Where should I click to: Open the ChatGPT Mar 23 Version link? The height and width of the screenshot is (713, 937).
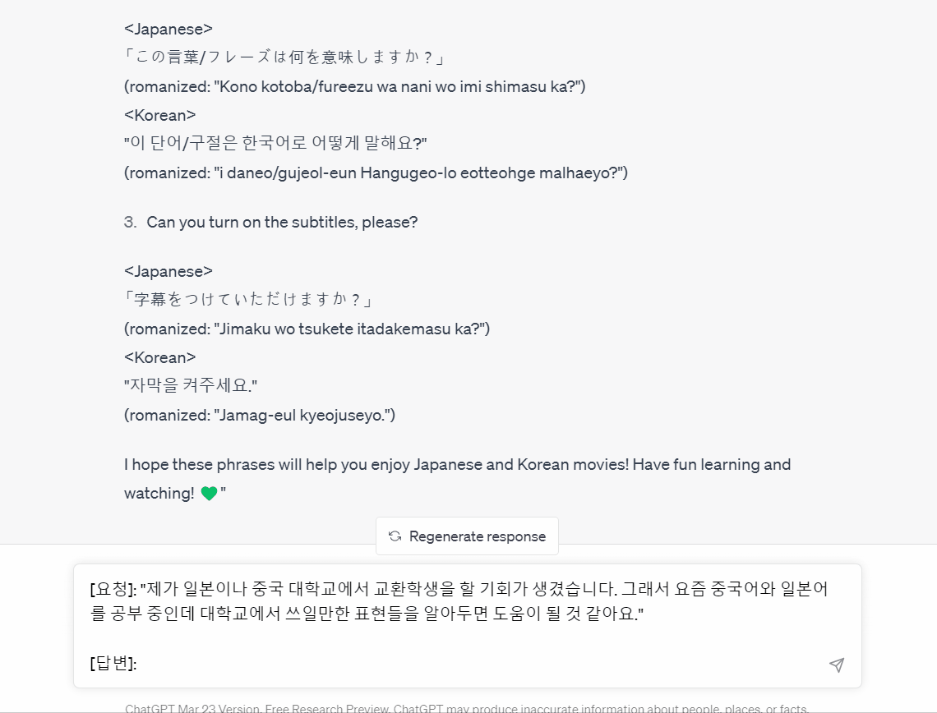(192, 708)
